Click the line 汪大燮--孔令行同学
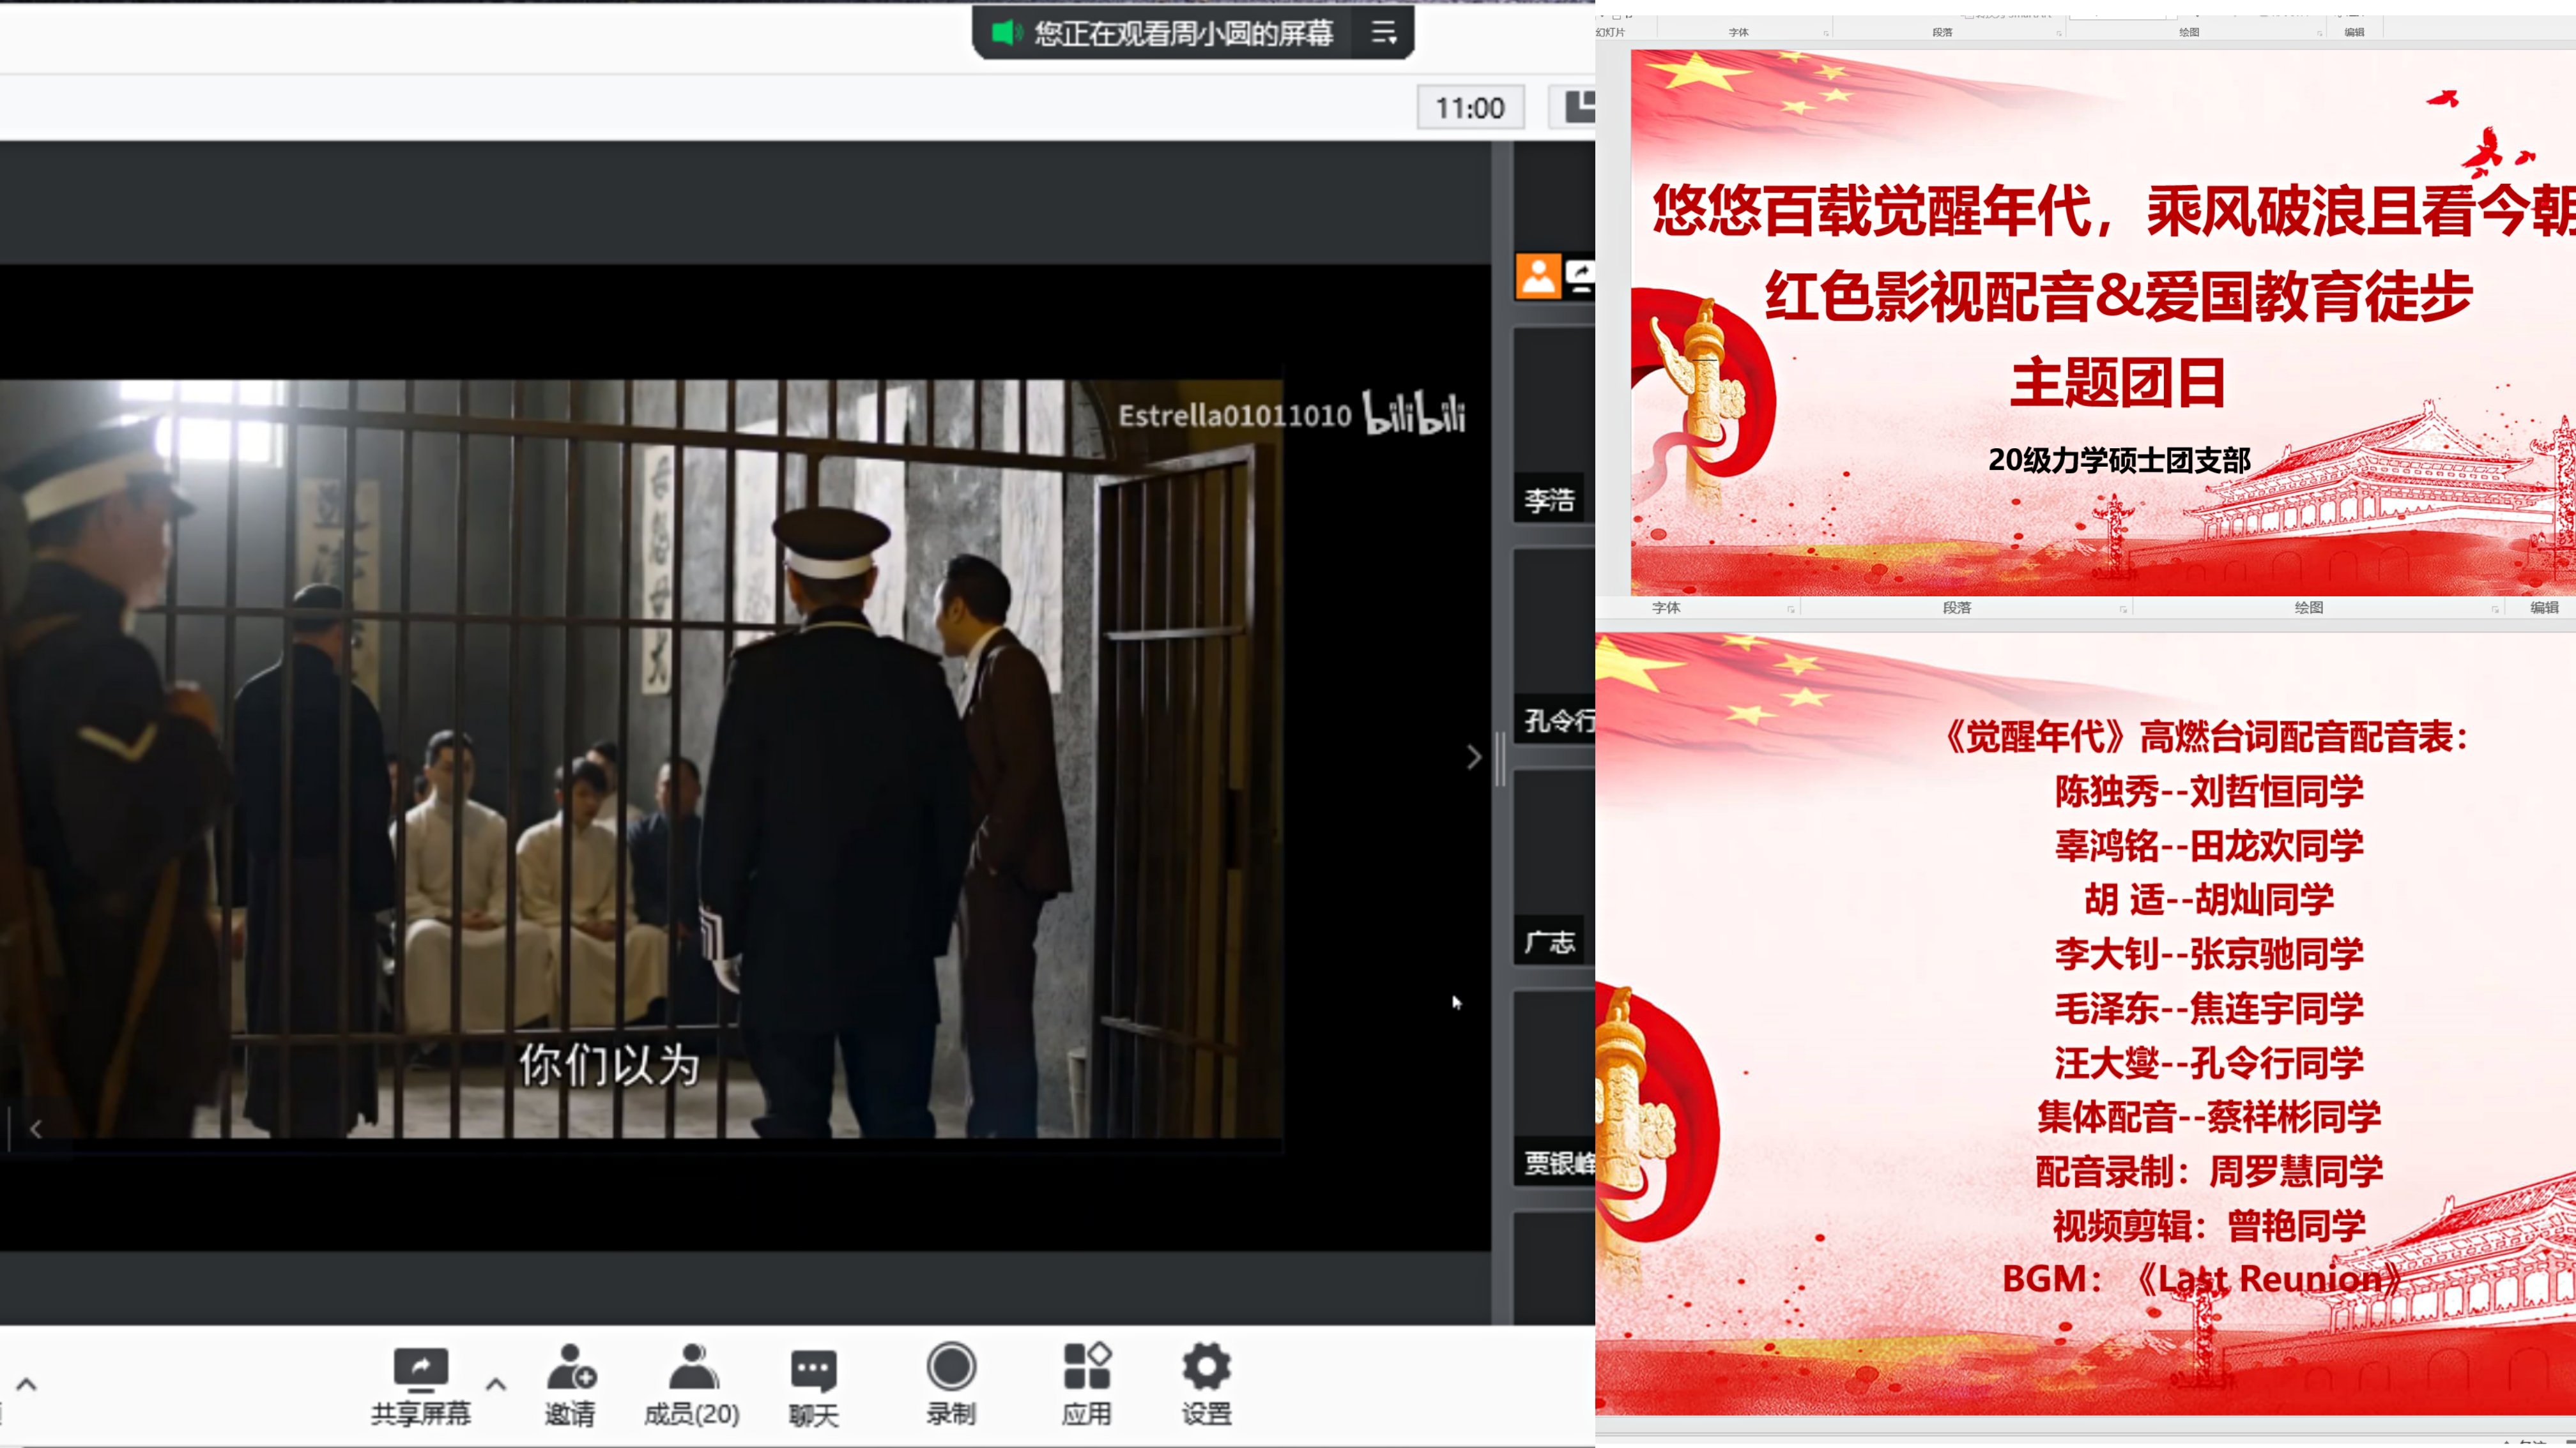 [x=2209, y=1062]
